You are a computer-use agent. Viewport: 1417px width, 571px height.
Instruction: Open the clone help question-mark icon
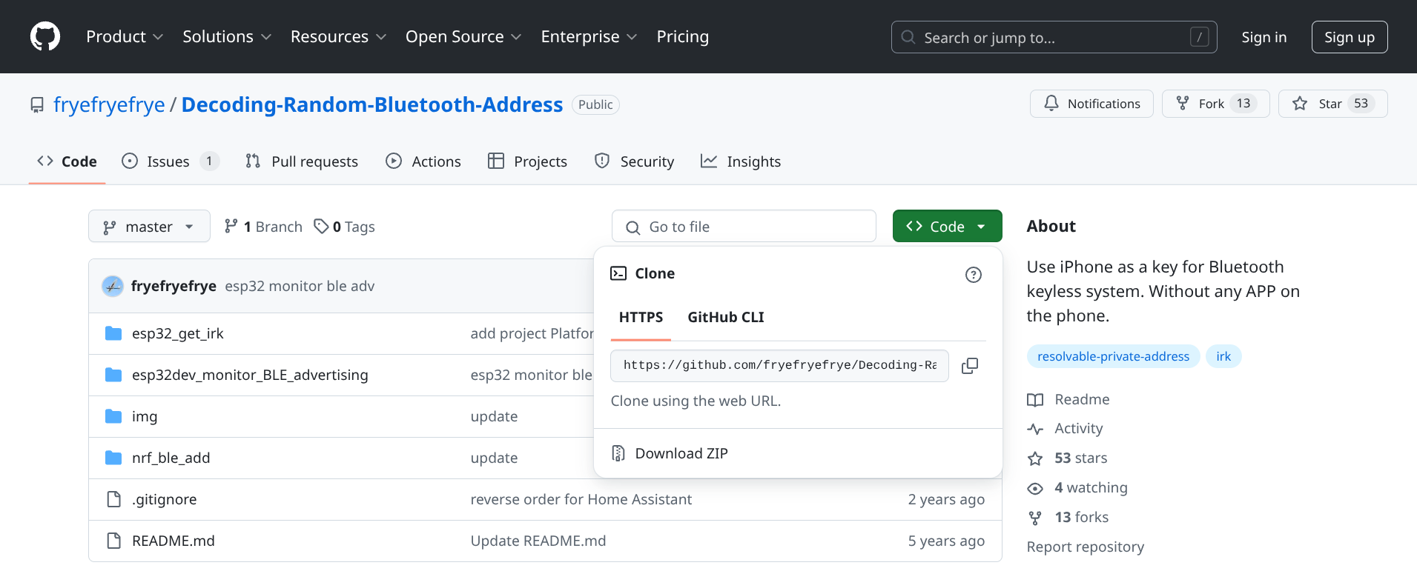973,275
